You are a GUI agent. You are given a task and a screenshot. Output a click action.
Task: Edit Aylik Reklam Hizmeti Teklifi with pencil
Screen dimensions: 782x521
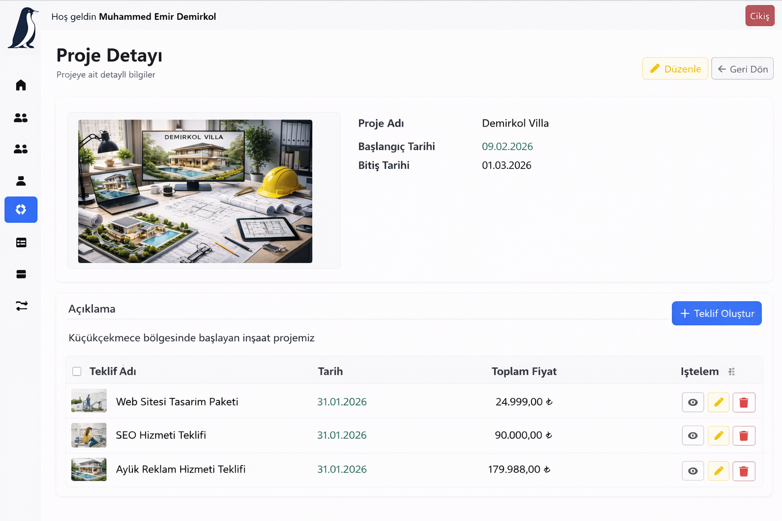pos(718,471)
